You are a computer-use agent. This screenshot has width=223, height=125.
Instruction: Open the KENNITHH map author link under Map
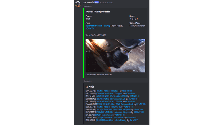point(91,28)
